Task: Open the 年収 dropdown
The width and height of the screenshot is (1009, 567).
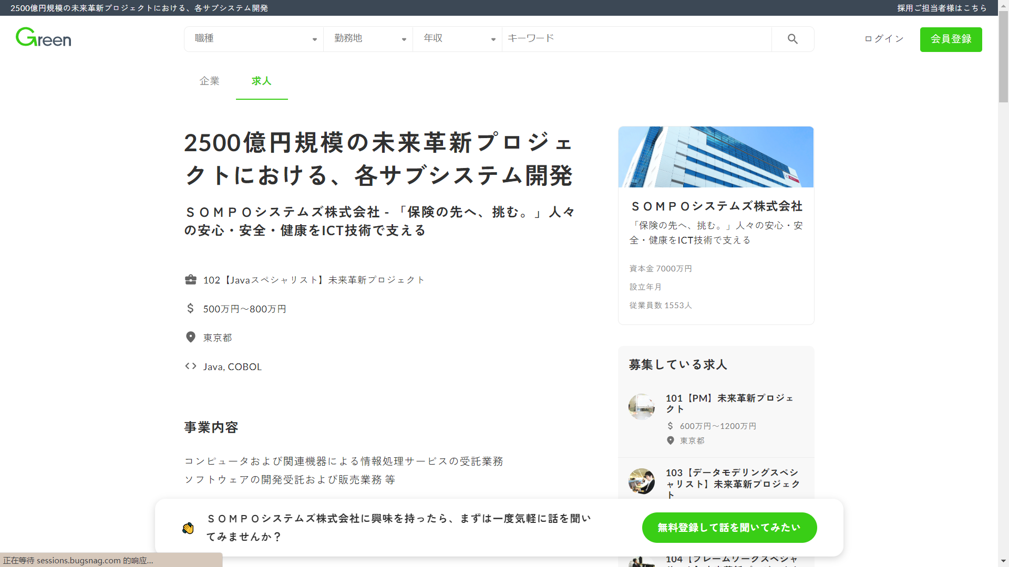Action: pos(458,39)
